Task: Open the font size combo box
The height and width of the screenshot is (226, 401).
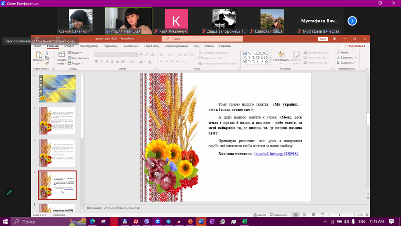Action: coord(133,54)
